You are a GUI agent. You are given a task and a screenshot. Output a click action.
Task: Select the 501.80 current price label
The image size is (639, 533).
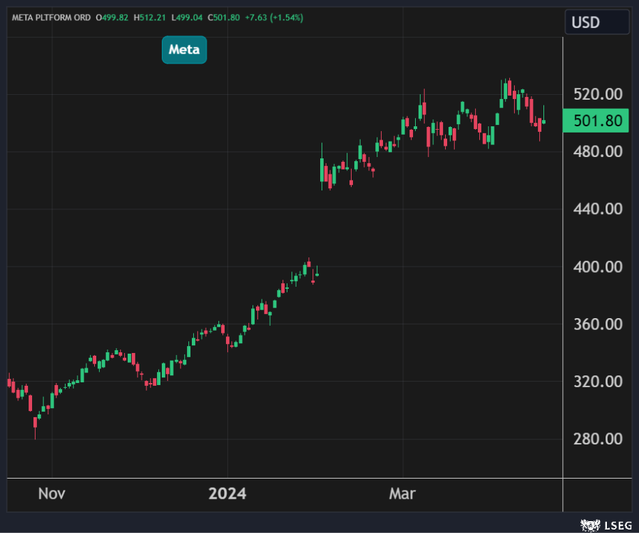(597, 121)
